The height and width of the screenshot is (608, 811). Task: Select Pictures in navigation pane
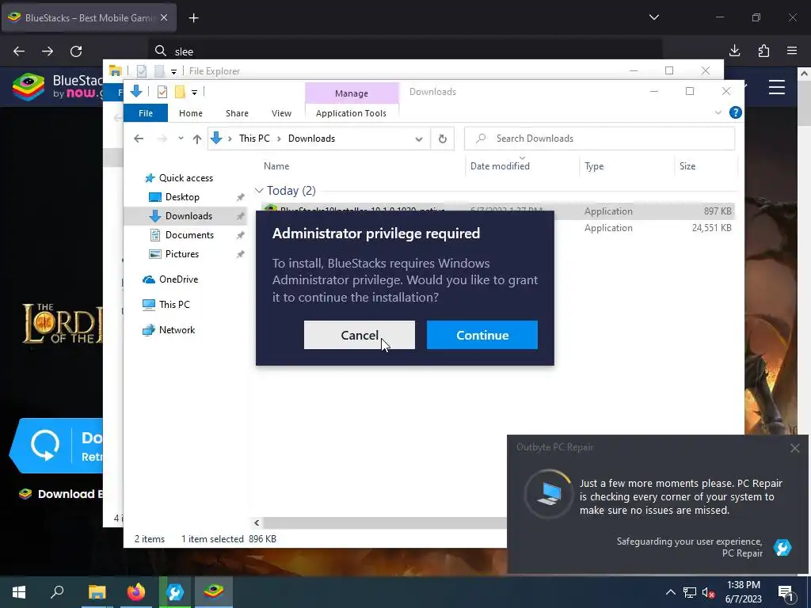181,254
